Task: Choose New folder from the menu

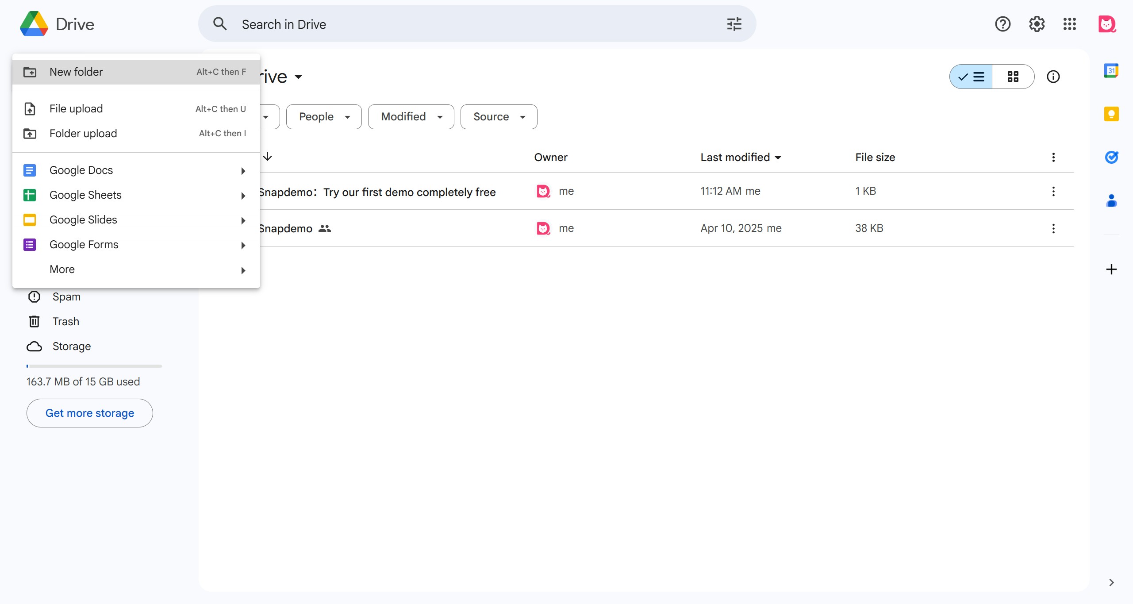Action: pos(136,72)
